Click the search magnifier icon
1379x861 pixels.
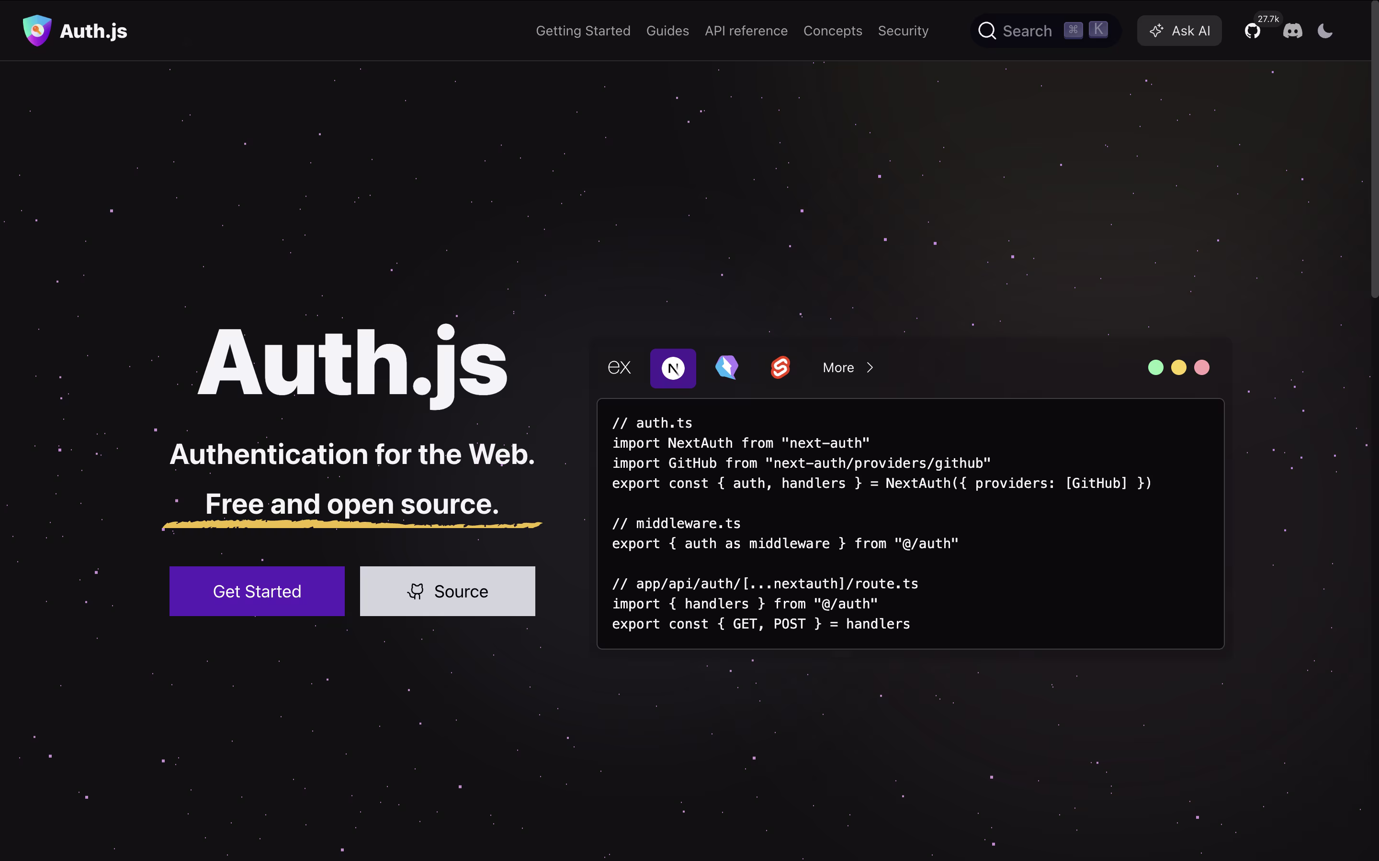[987, 31]
